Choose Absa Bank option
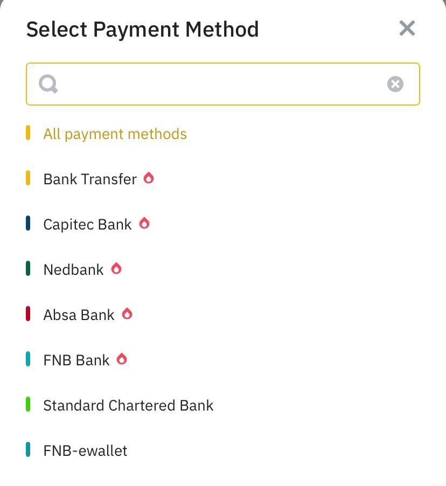Viewport: 446px width, 486px height. [x=79, y=315]
